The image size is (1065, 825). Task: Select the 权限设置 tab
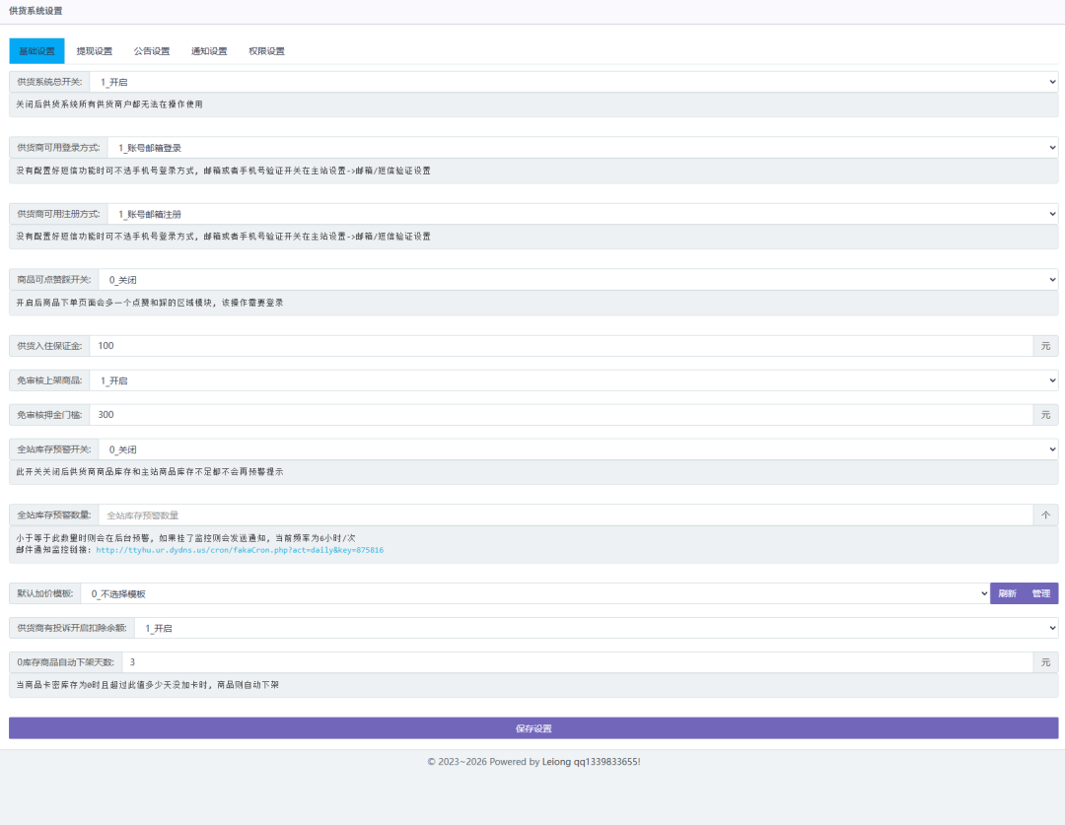point(266,51)
